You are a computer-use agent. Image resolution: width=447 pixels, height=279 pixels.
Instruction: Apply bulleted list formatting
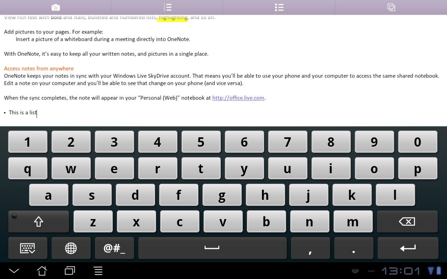coord(279,7)
